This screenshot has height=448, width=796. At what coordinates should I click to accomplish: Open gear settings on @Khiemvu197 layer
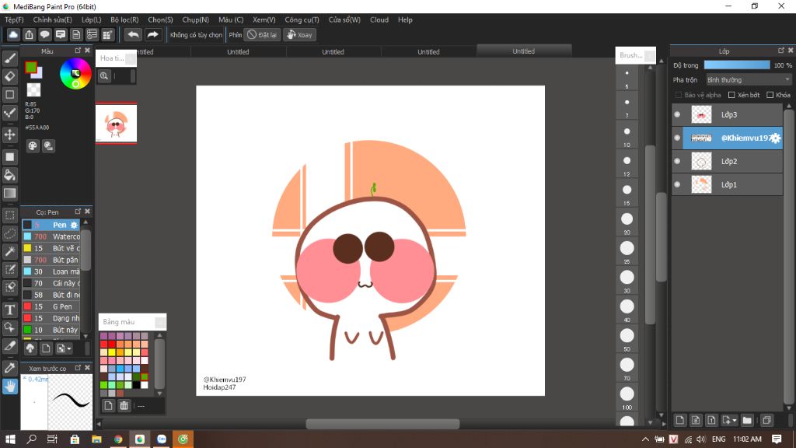[x=775, y=138]
